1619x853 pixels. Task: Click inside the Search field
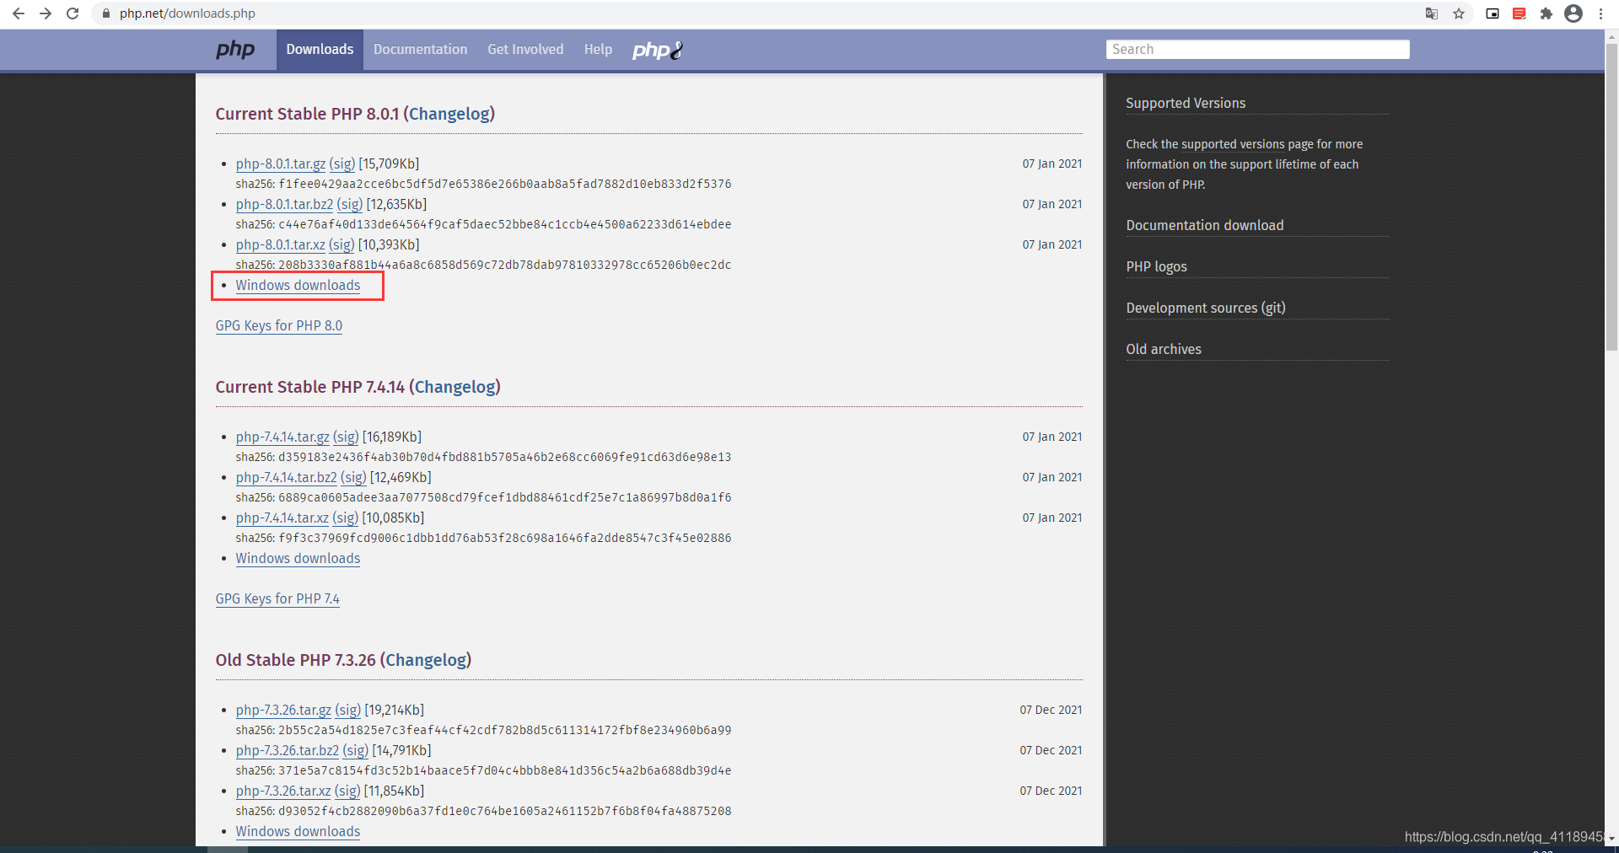pyautogui.click(x=1256, y=49)
